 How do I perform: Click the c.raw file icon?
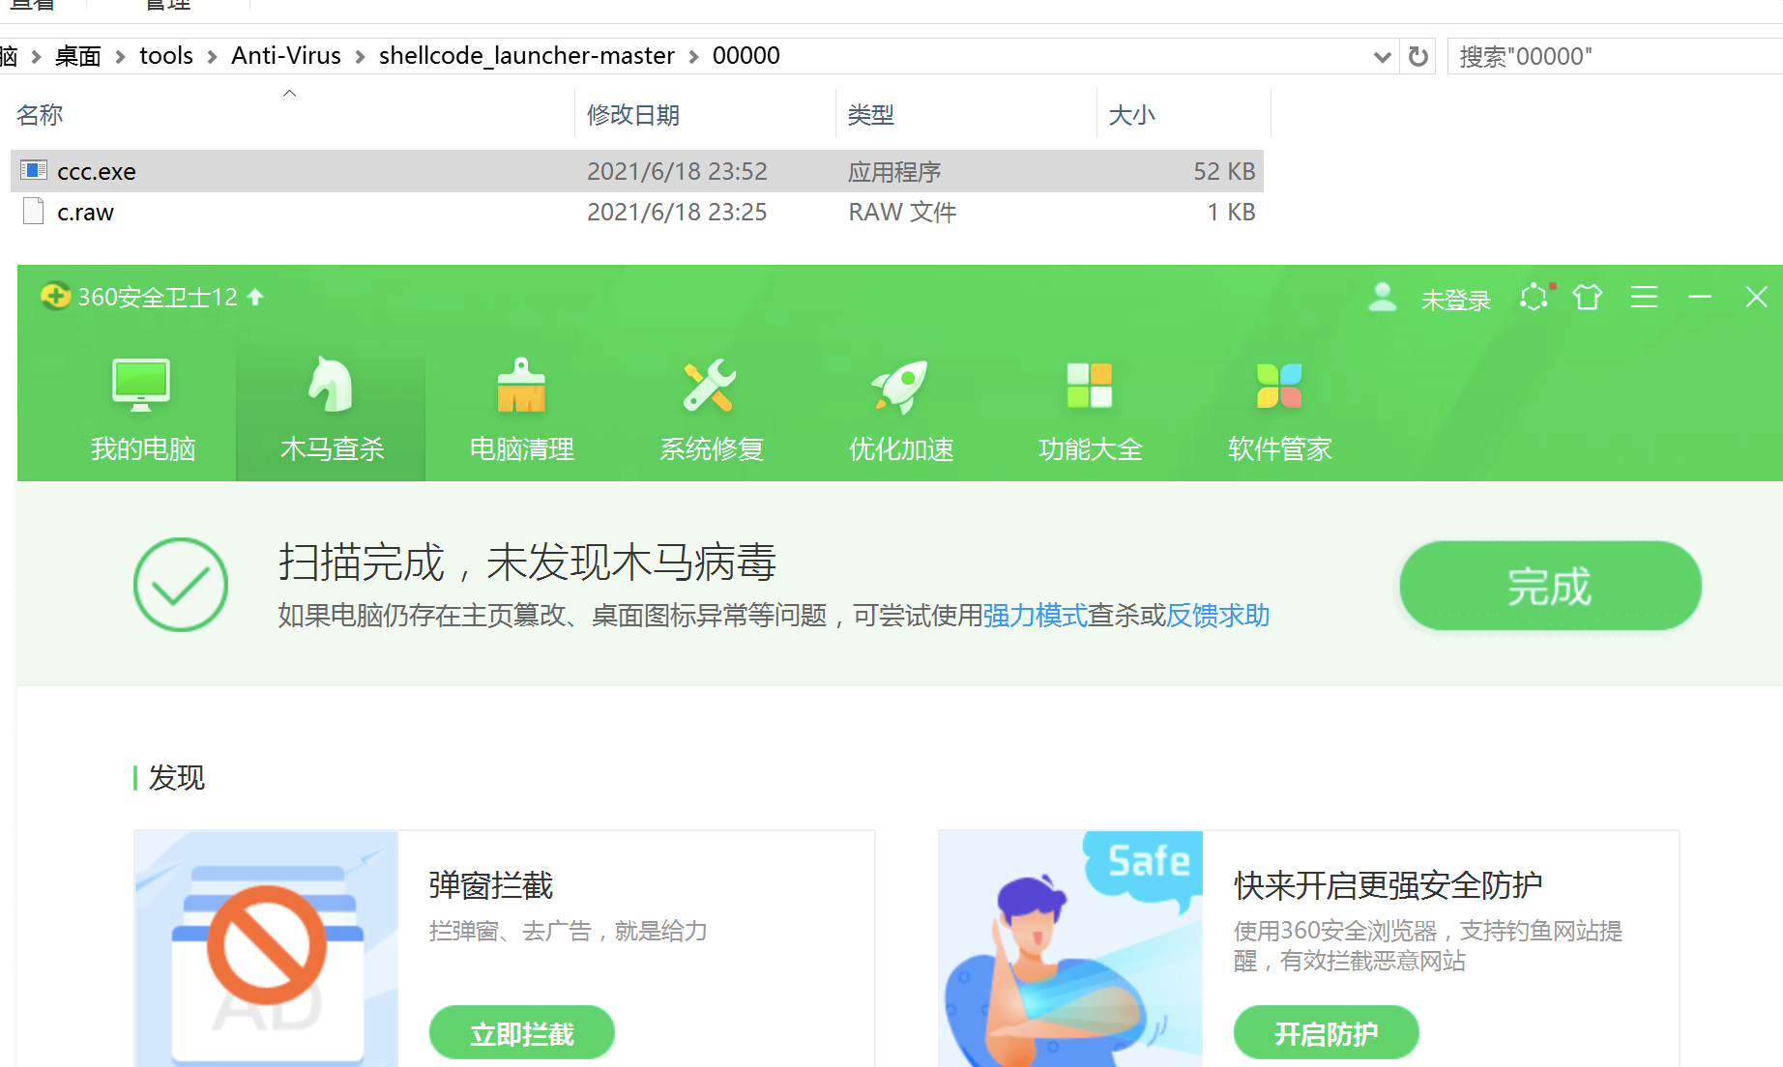pos(34,211)
